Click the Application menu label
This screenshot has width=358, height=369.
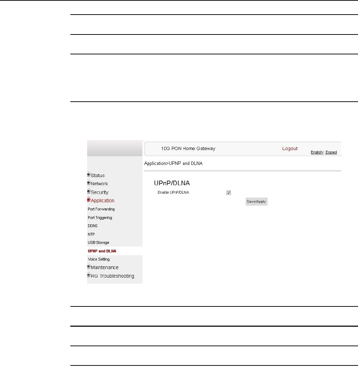(103, 200)
